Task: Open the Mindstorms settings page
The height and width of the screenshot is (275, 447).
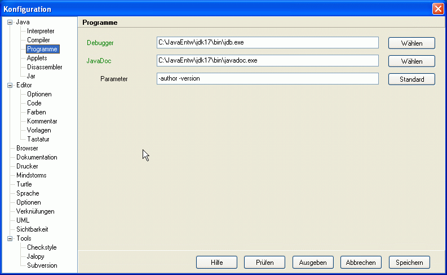Action: [x=31, y=175]
